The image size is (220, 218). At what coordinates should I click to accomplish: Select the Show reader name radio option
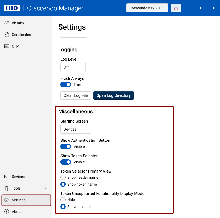click(x=63, y=177)
